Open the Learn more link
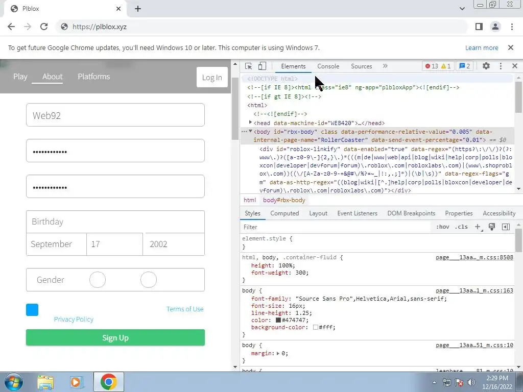 [x=482, y=47]
